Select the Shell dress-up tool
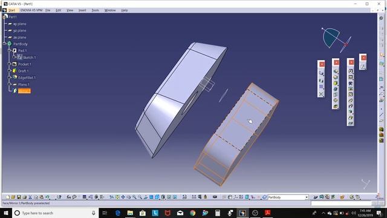The height and width of the screenshot is (218, 387). 336,89
